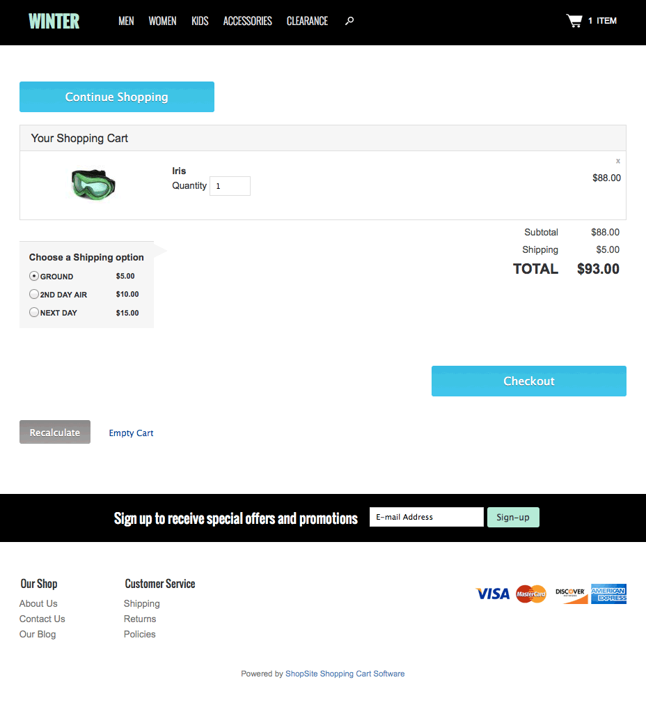Remove Iris item with the x icon
Image resolution: width=646 pixels, height=712 pixels.
[x=617, y=161]
